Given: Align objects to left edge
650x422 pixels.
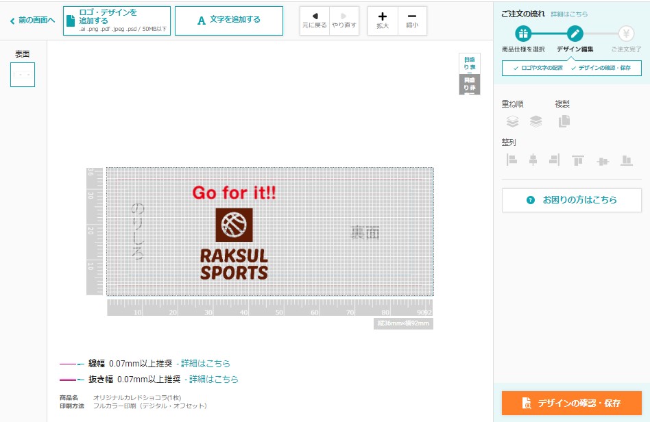Looking at the screenshot, I should [x=511, y=160].
